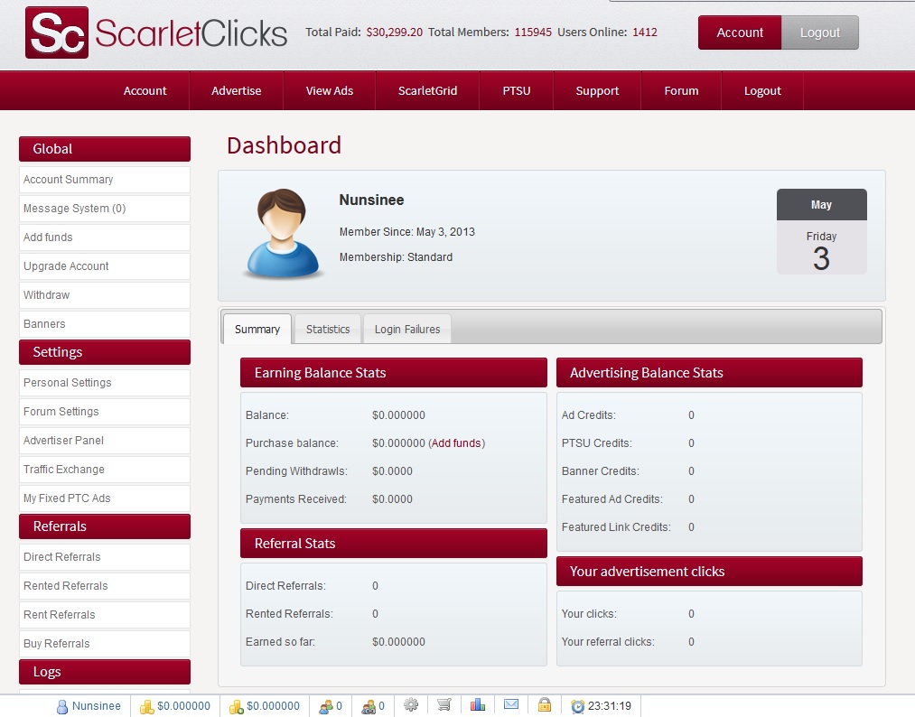The height and width of the screenshot is (717, 915).
Task: Switch to the Statistics tab
Action: 328,329
